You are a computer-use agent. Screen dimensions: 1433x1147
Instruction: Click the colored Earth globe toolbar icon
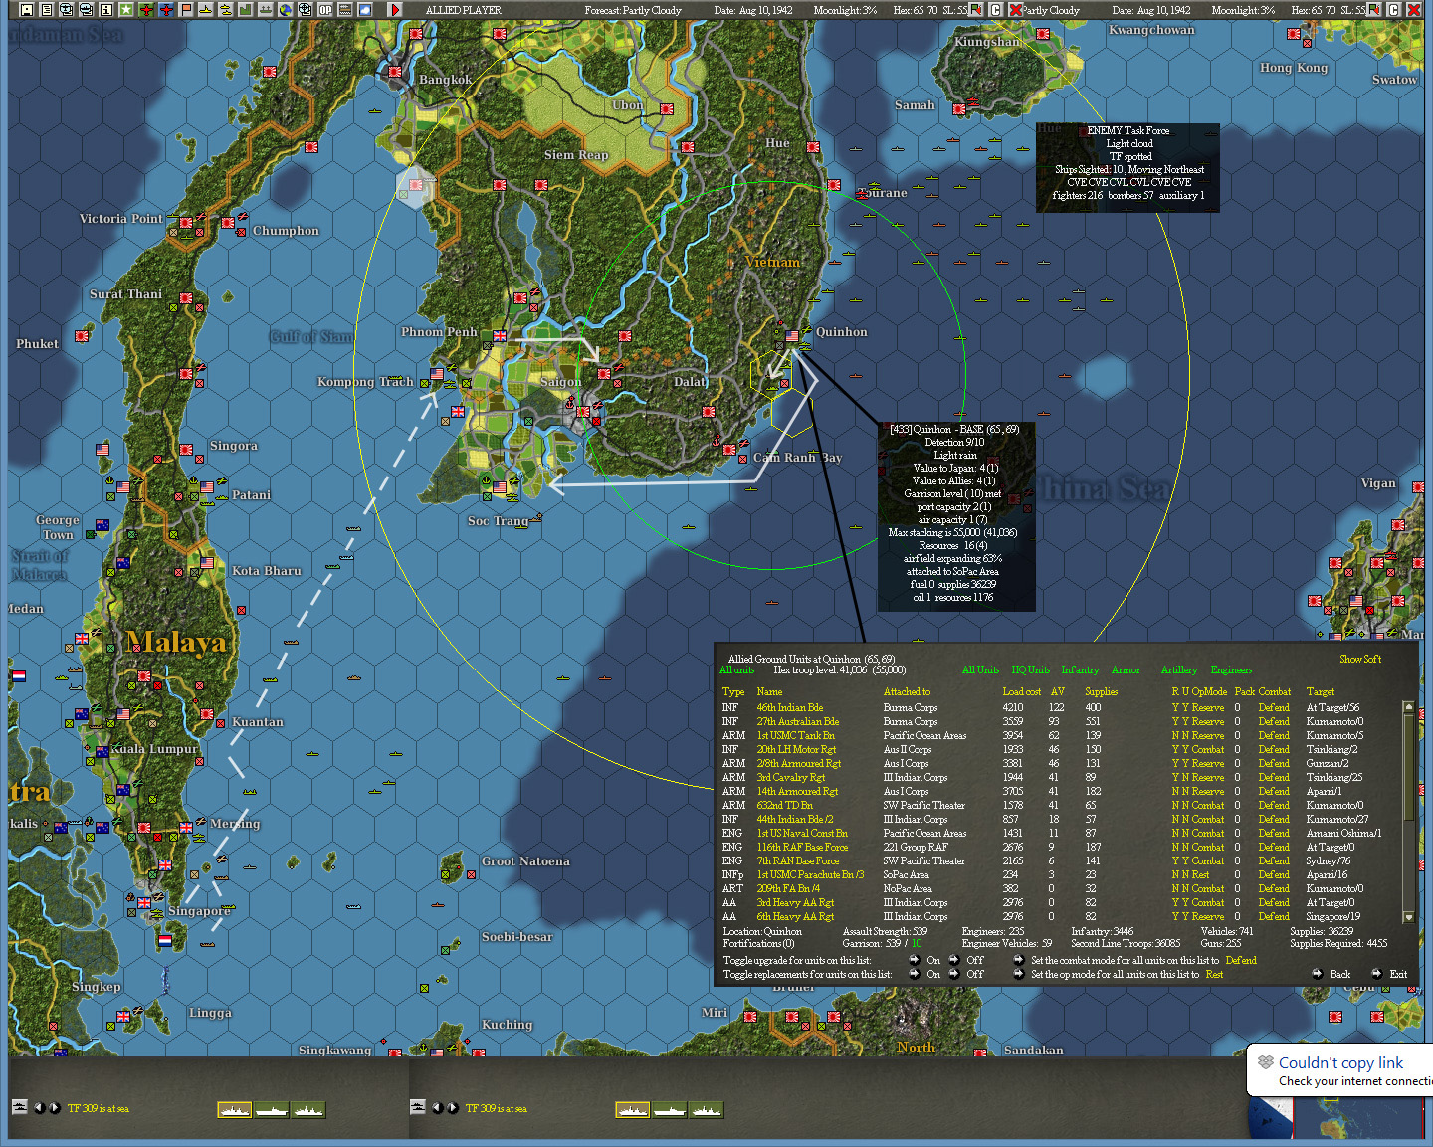click(x=286, y=10)
